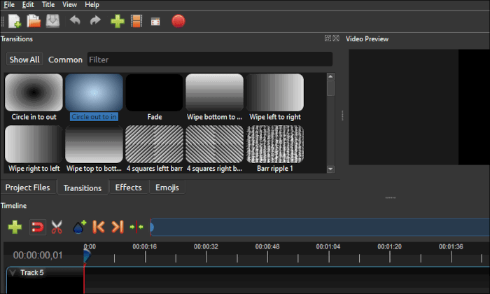
Task: Redo action using right-curved arrow icon
Action: coord(95,20)
